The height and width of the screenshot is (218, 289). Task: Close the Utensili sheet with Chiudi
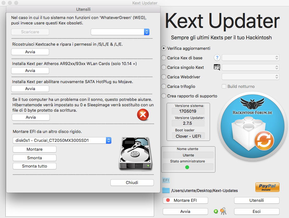point(132,182)
